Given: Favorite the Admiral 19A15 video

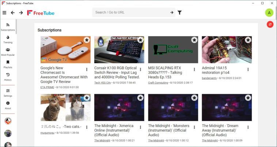Looking at the screenshot, I should (248, 40).
